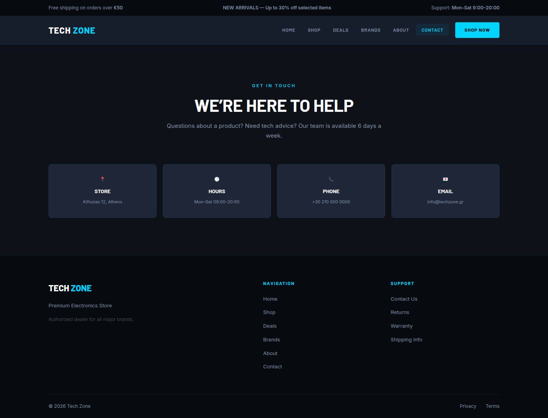Image resolution: width=548 pixels, height=418 pixels.
Task: Click 'Support: Mon–Sat 9:00–20:00' top bar text
Action: (x=465, y=7)
